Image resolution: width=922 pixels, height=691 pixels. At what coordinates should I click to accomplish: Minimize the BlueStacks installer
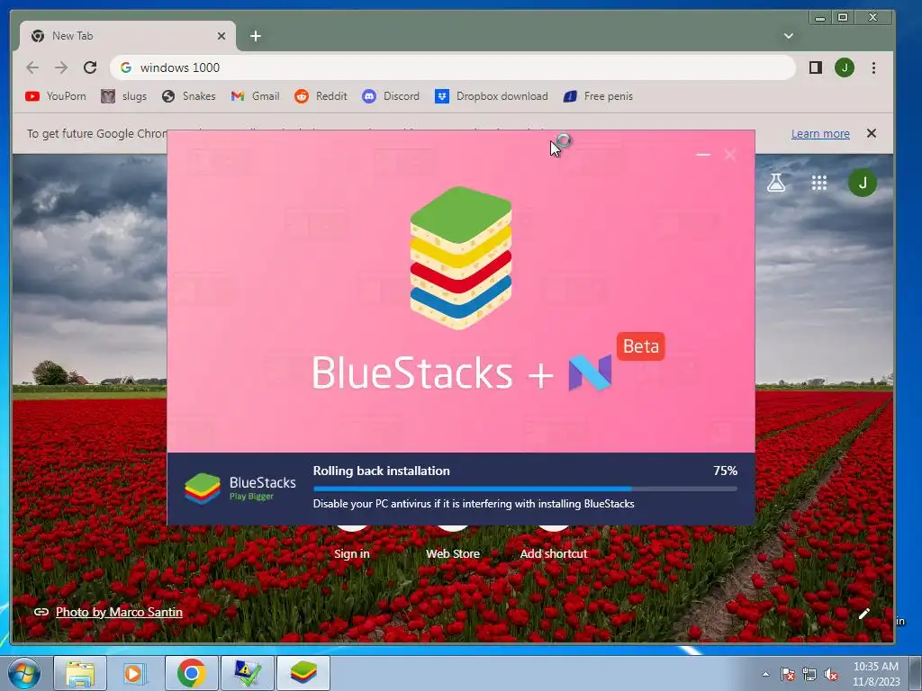[703, 155]
